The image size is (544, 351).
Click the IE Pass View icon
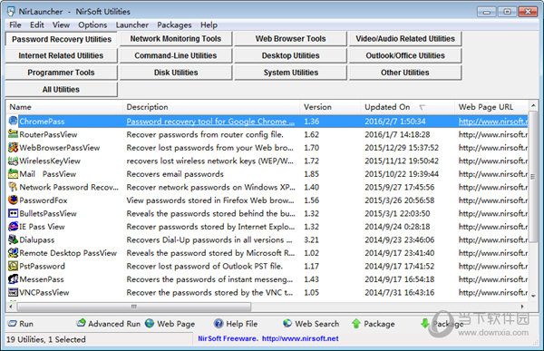tap(13, 227)
